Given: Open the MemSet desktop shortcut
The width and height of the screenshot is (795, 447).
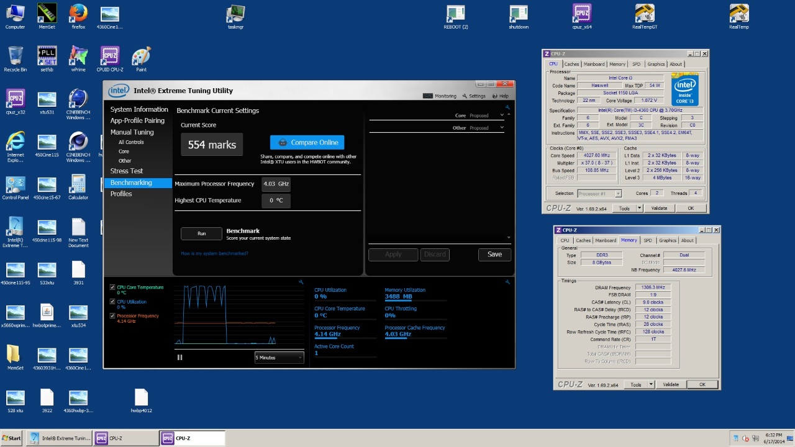Looking at the screenshot, I should click(47, 17).
